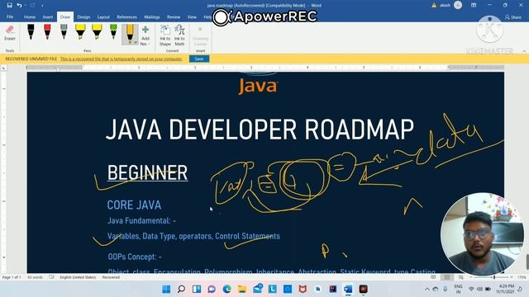Pick the gray pencil pen
This screenshot has width=529, height=297.
[64, 31]
